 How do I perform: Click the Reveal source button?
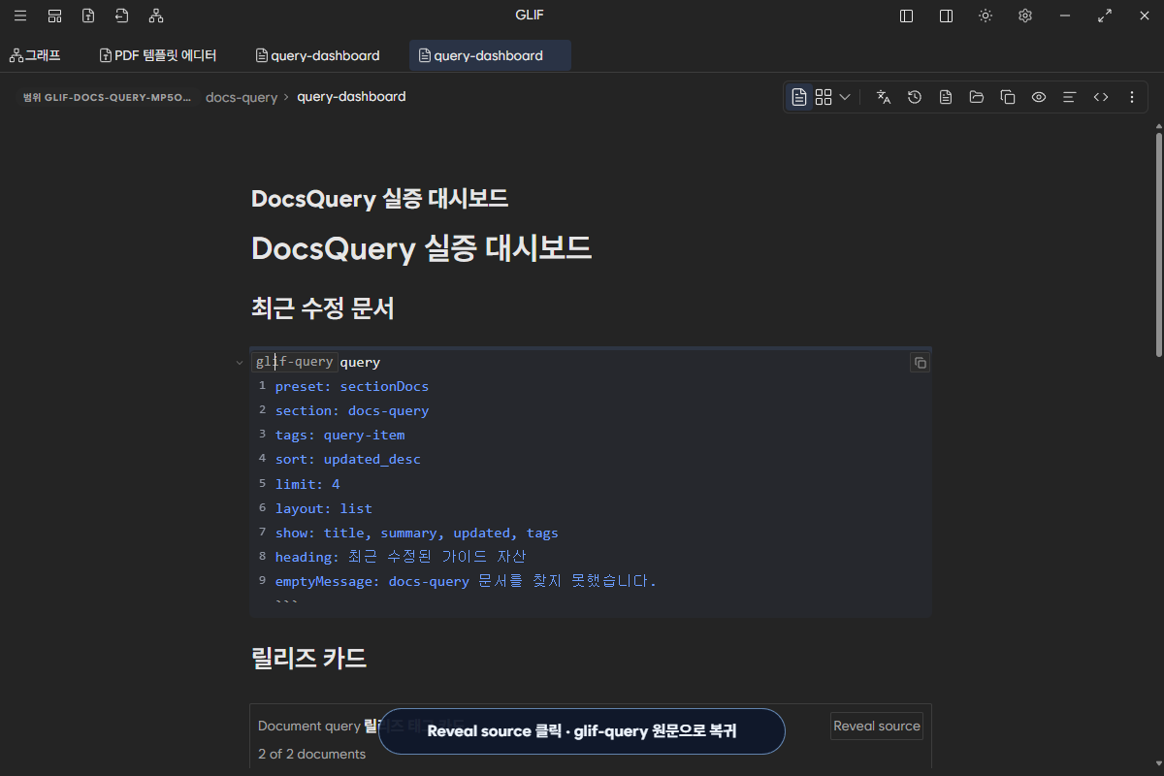[877, 726]
